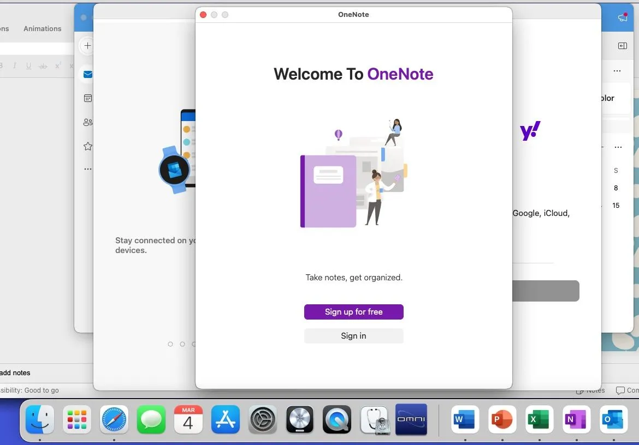This screenshot has height=445, width=639.
Task: Expand the top right three-dots options menu
Action: coord(617,71)
